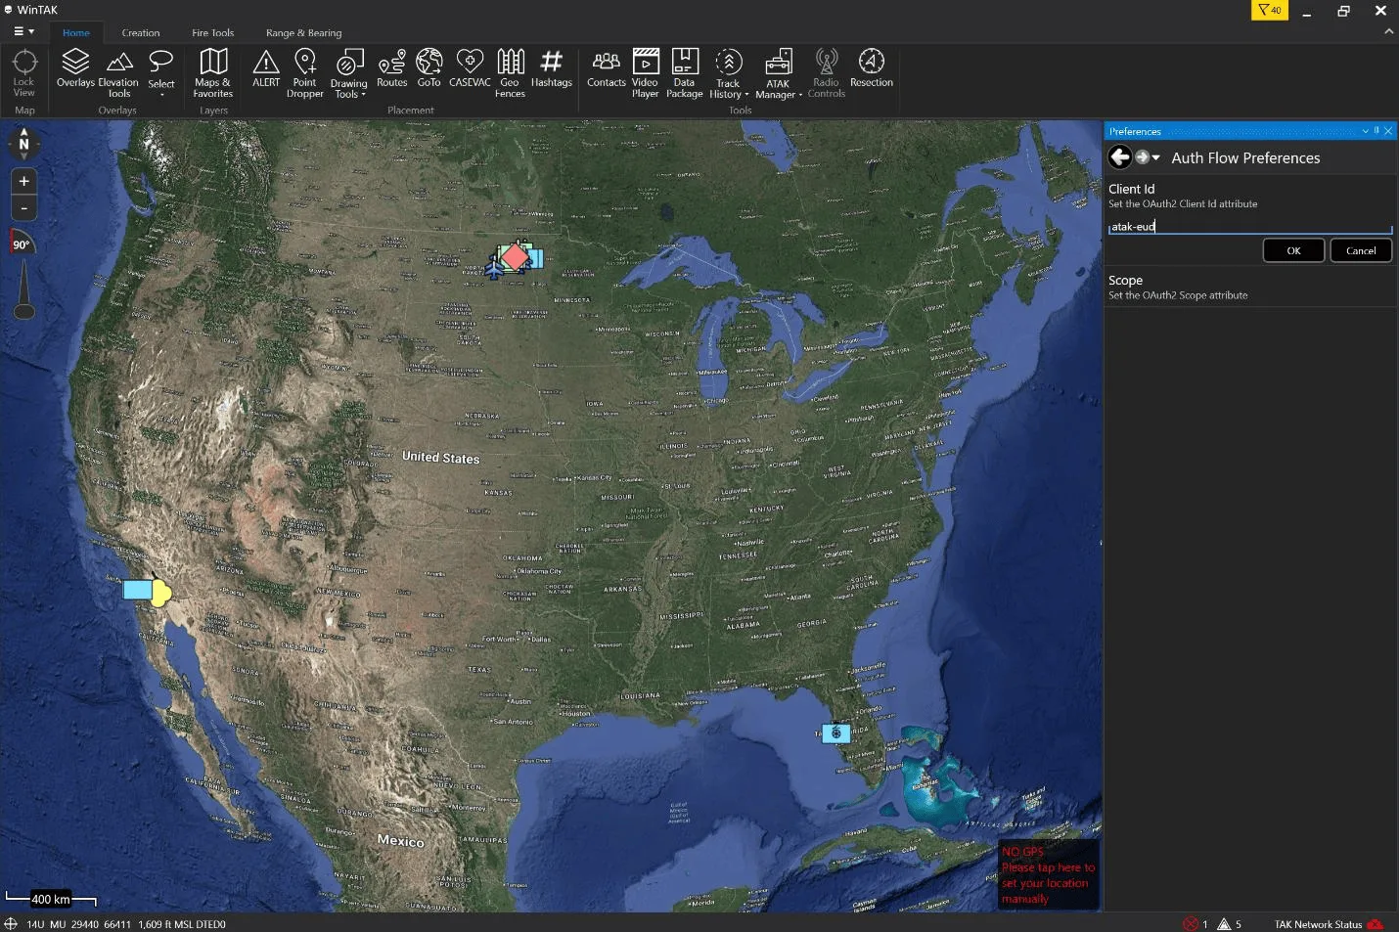Select the Home ribbon tab

76,32
